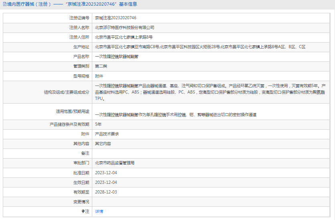Viewport: 335px width, 220px height.
Task: Click the bulb icon beside 注 label
Action: click(83, 211)
